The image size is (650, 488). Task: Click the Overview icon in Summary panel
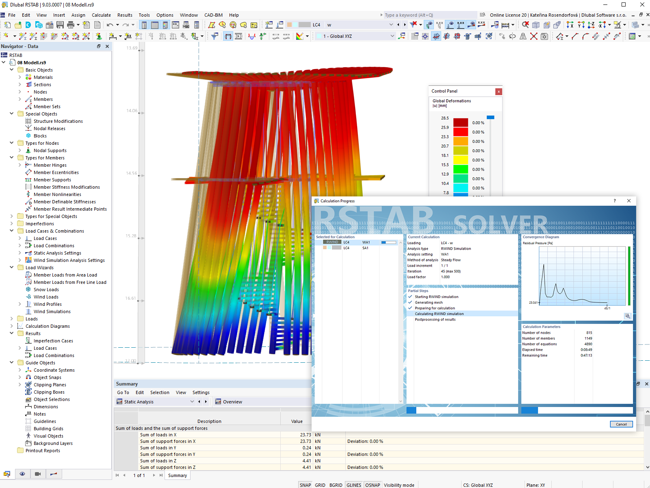[218, 401]
